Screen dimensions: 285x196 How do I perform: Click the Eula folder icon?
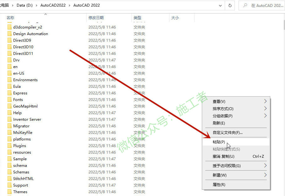(x=10, y=87)
